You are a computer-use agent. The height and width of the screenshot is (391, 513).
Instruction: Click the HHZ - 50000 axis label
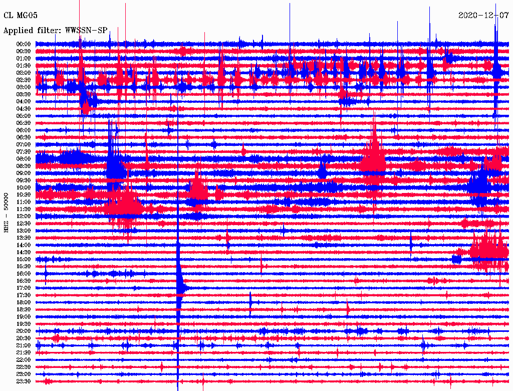[6, 212]
